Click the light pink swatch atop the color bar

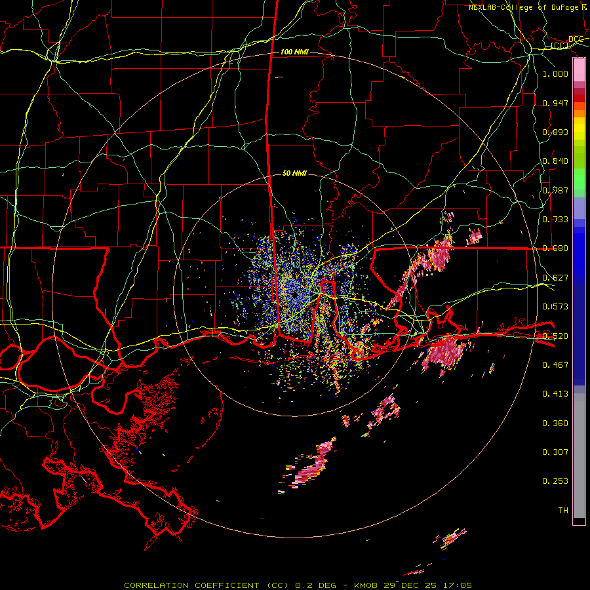(x=579, y=70)
